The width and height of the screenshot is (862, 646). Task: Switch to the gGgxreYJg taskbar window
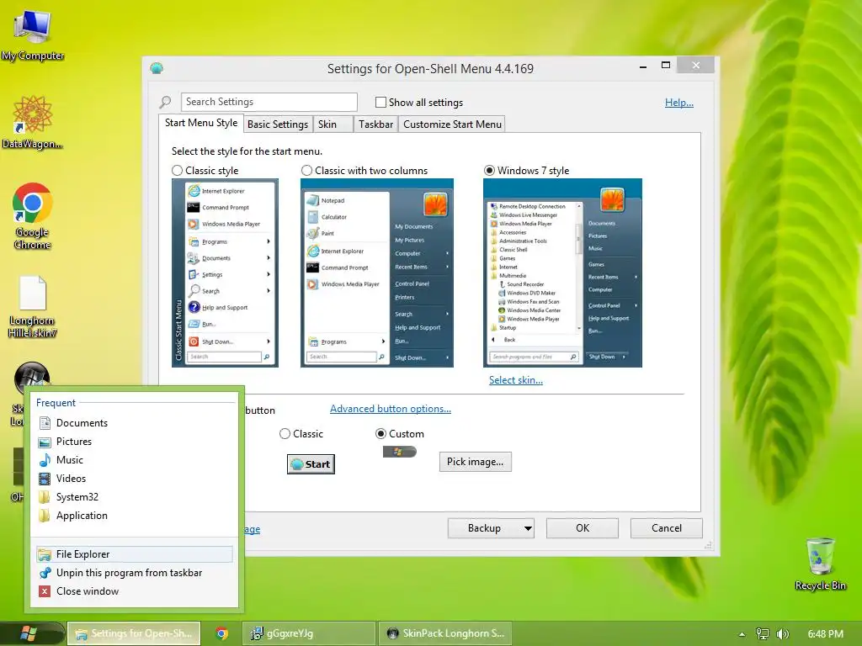[309, 633]
